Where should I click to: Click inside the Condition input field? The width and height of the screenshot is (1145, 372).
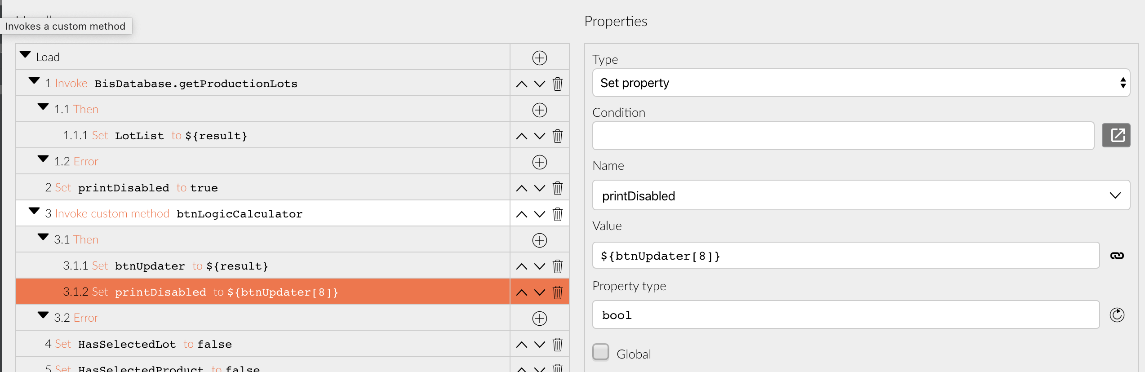843,136
